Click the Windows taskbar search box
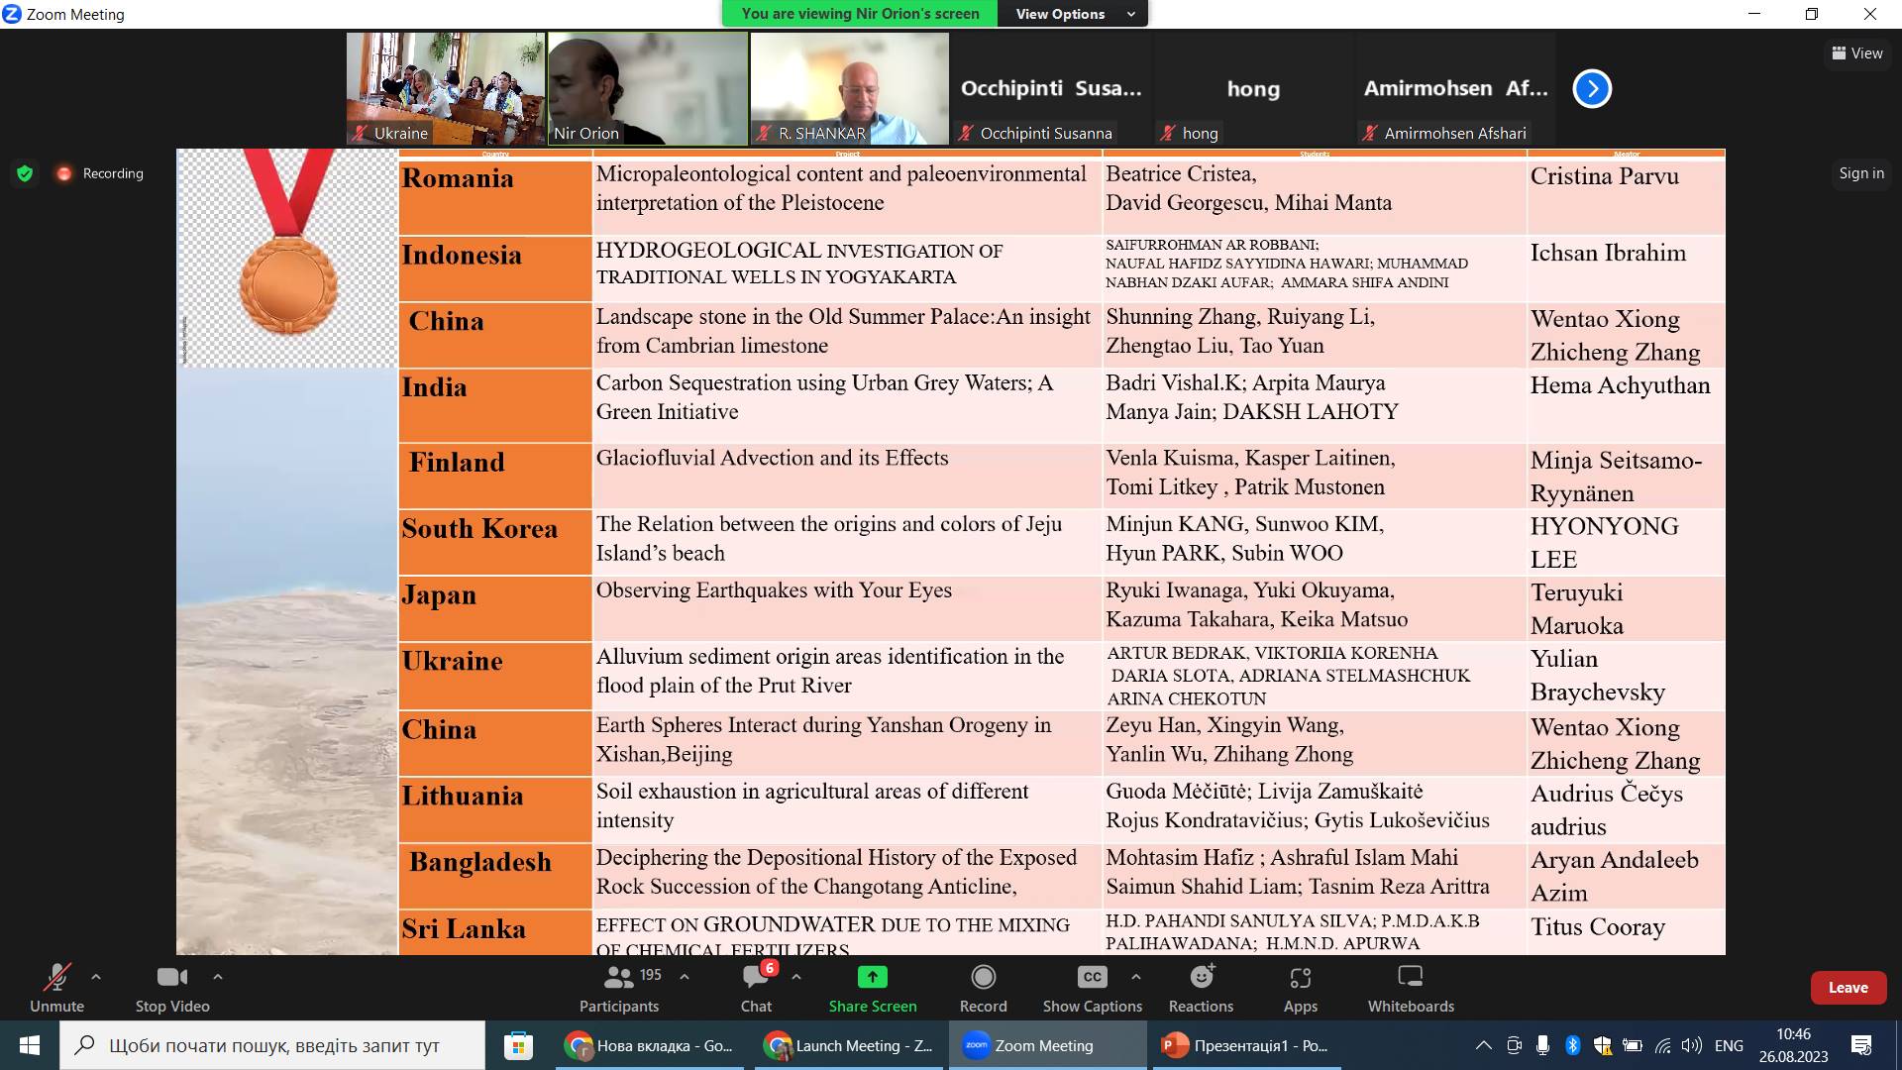Image resolution: width=1902 pixels, height=1070 pixels. pyautogui.click(x=272, y=1045)
